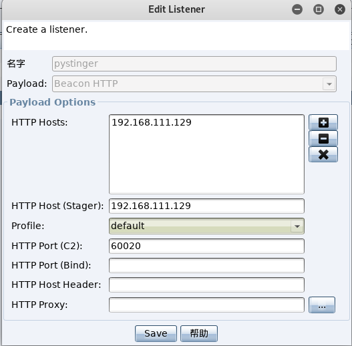The width and height of the screenshot is (352, 346).
Task: Select host 192.168.111.129 in HTTP Hosts list
Action: (x=152, y=122)
